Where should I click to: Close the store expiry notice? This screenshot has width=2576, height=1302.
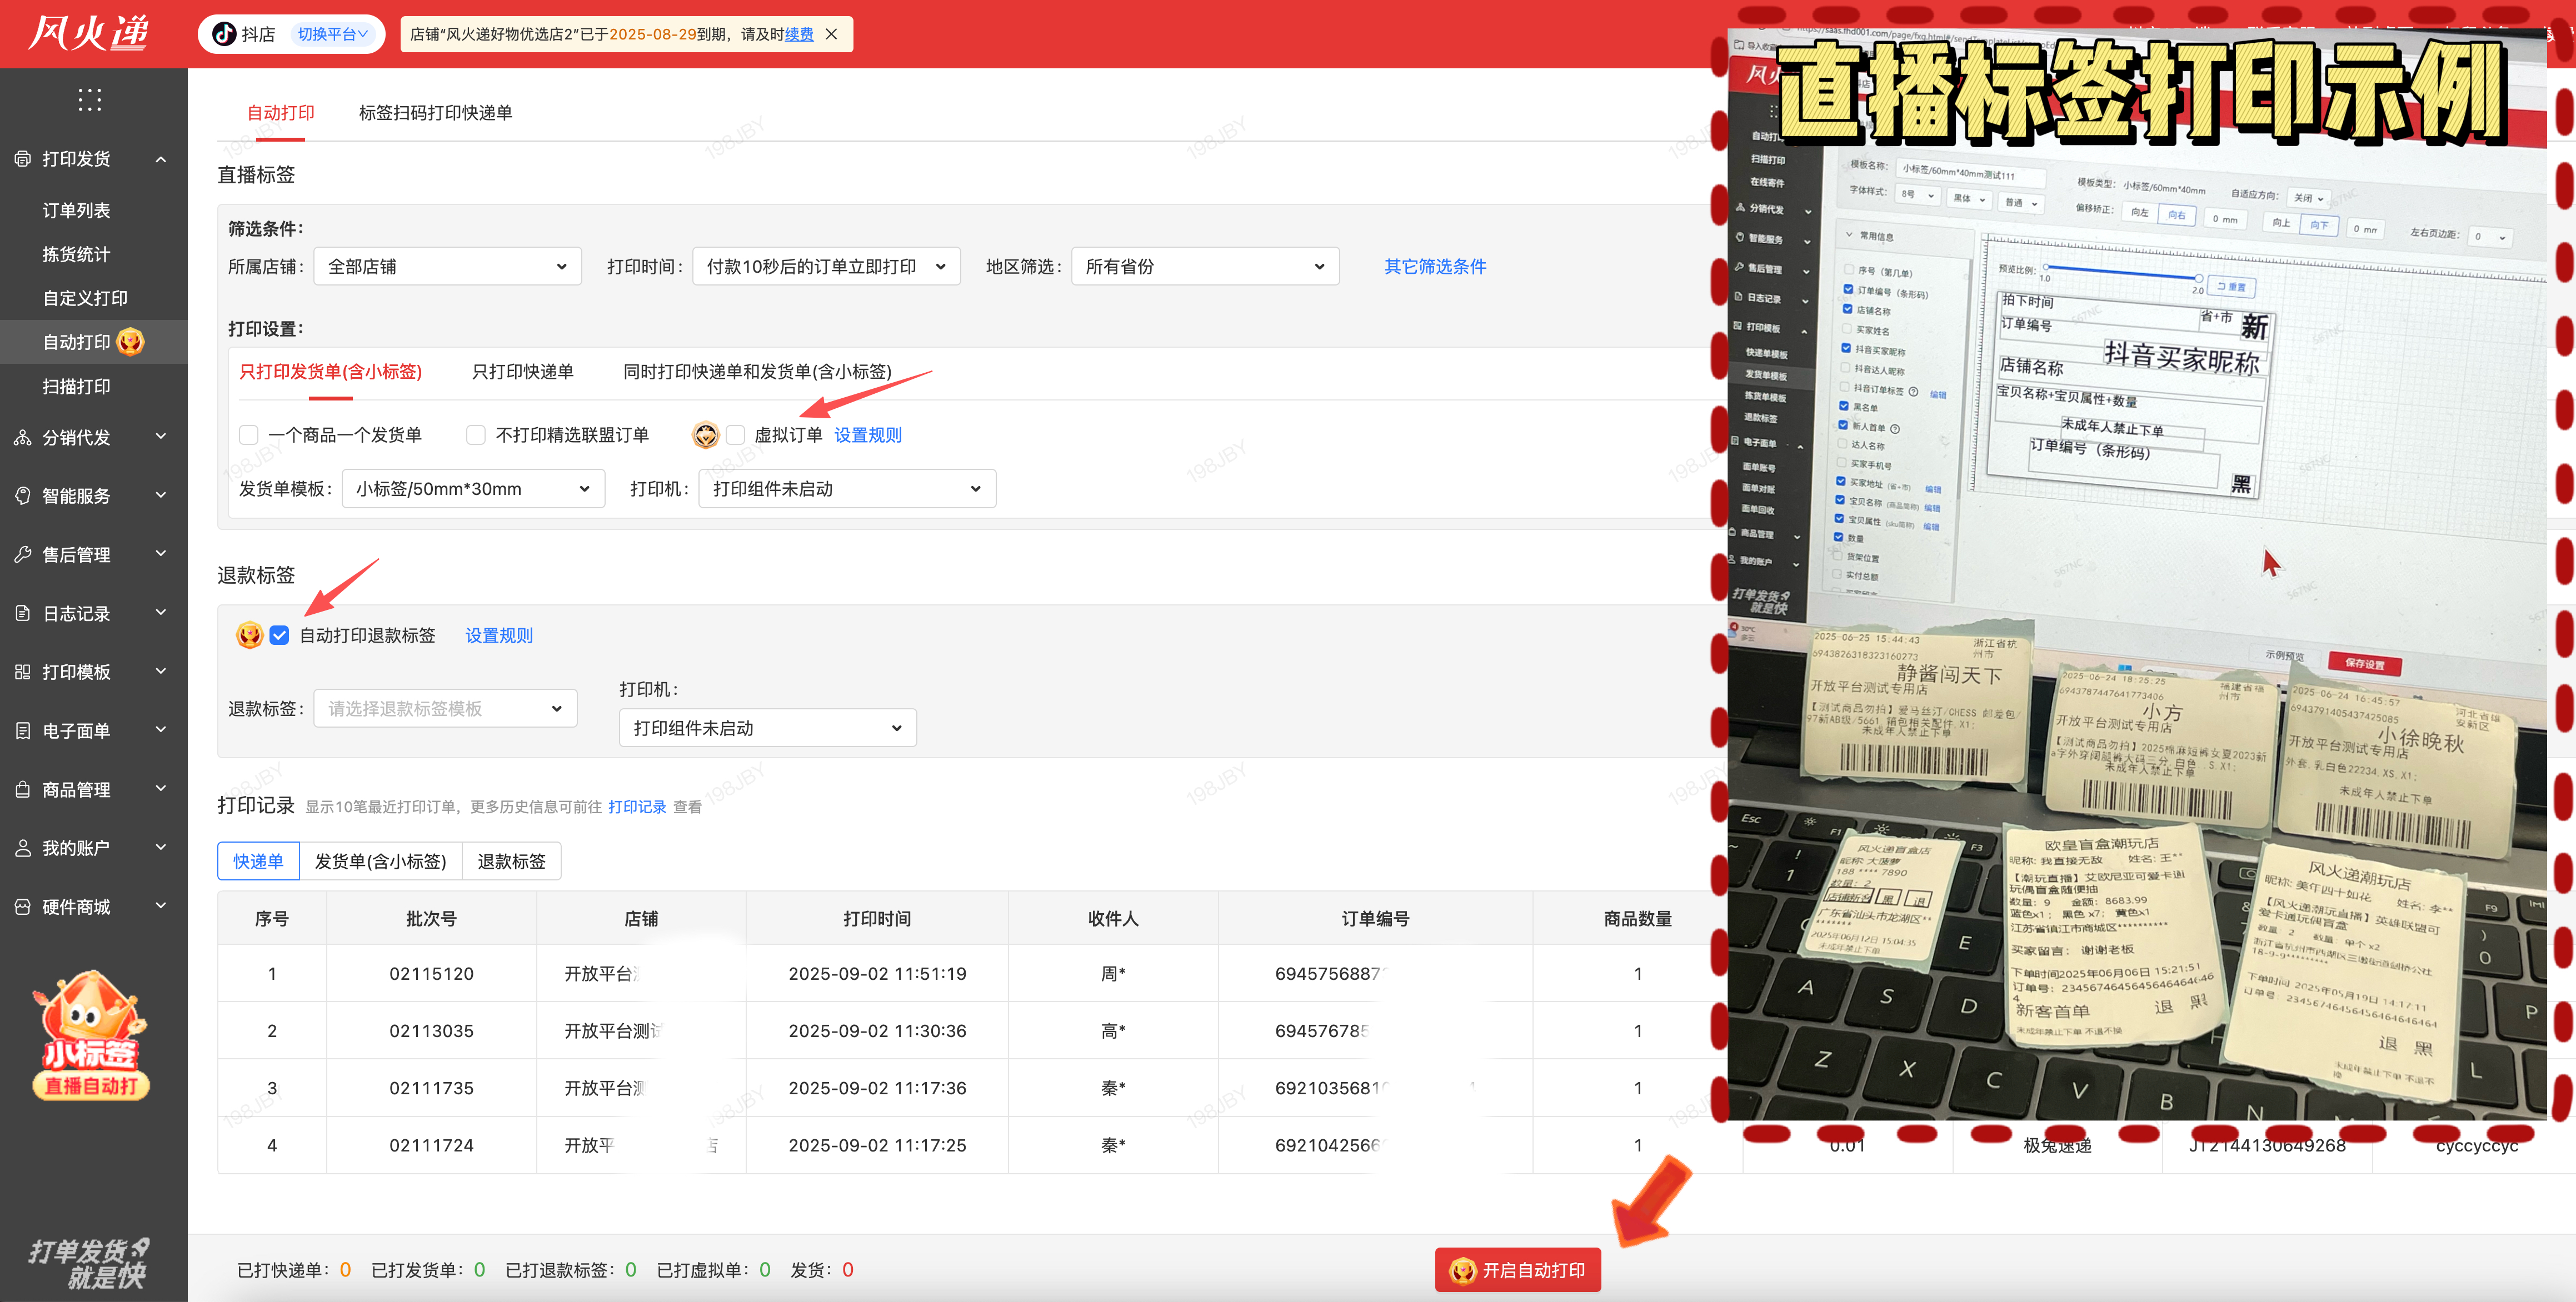pos(831,34)
